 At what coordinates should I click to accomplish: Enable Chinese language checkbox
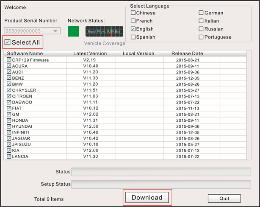pos(133,13)
